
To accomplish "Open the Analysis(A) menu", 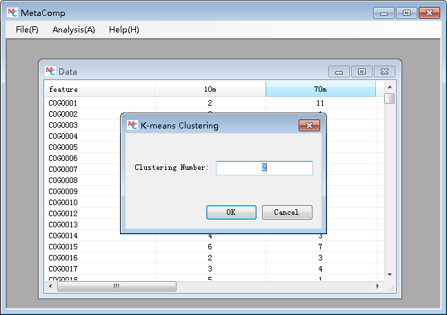I will click(74, 30).
